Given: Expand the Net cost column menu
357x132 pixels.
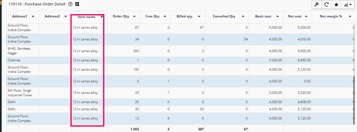Looking at the screenshot, I should coord(306,17).
